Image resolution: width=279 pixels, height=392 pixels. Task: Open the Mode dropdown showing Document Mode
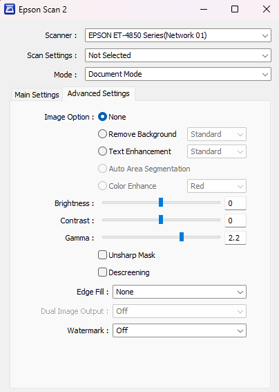click(x=178, y=74)
